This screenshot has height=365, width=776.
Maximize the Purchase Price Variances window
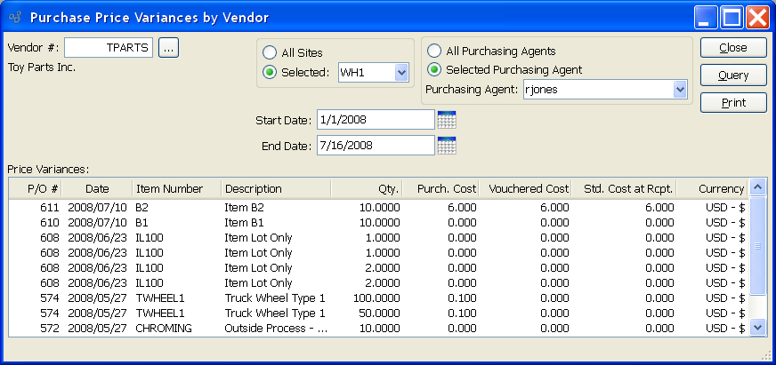(x=732, y=17)
